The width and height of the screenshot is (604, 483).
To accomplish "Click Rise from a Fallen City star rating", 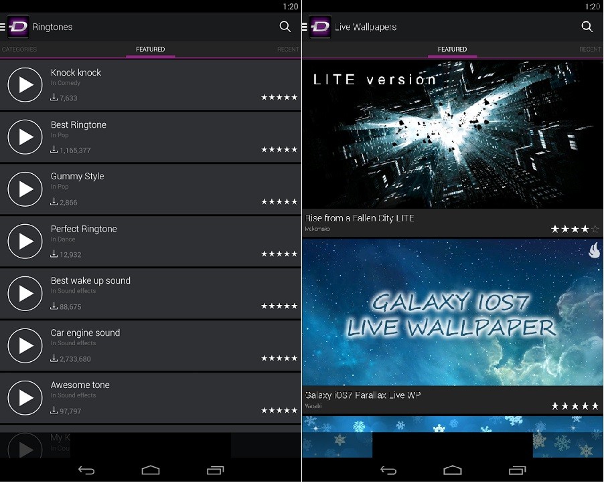I will click(575, 229).
